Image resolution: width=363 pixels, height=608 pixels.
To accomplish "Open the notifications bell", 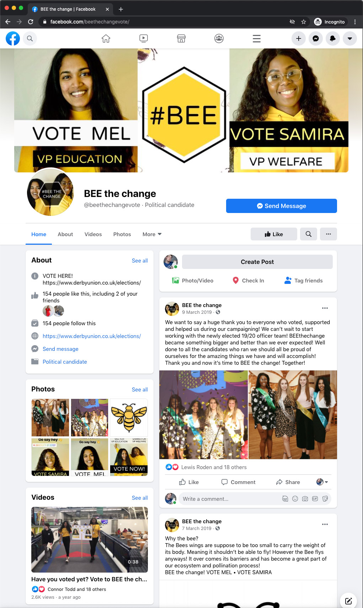I will 333,38.
